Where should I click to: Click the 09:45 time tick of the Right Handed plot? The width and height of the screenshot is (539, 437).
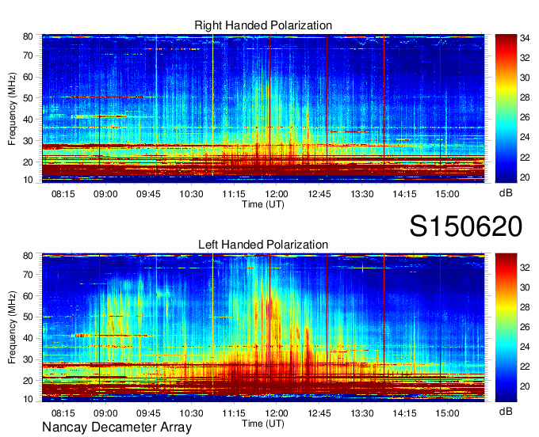tap(148, 194)
